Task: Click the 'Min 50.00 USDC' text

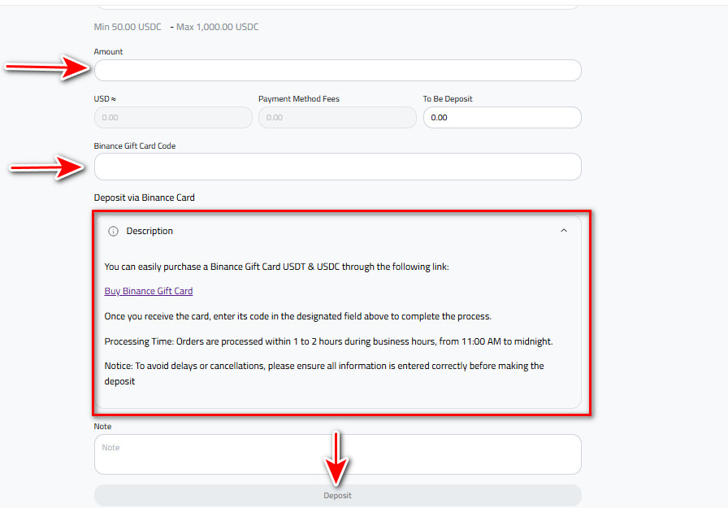Action: 128,27
